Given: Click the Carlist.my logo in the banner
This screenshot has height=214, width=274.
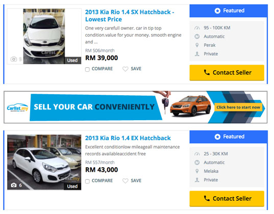Looking at the screenshot, I should (x=17, y=108).
